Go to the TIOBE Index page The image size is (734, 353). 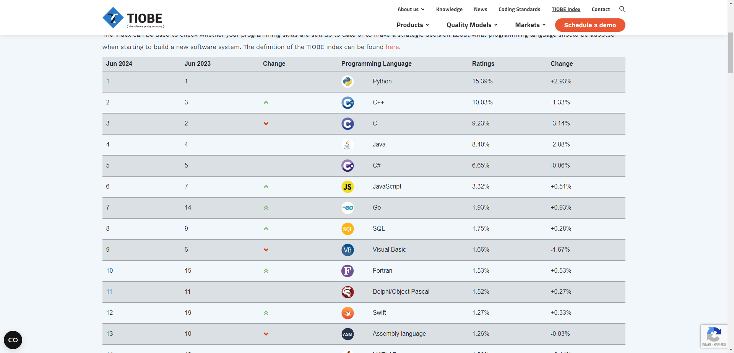click(x=565, y=10)
